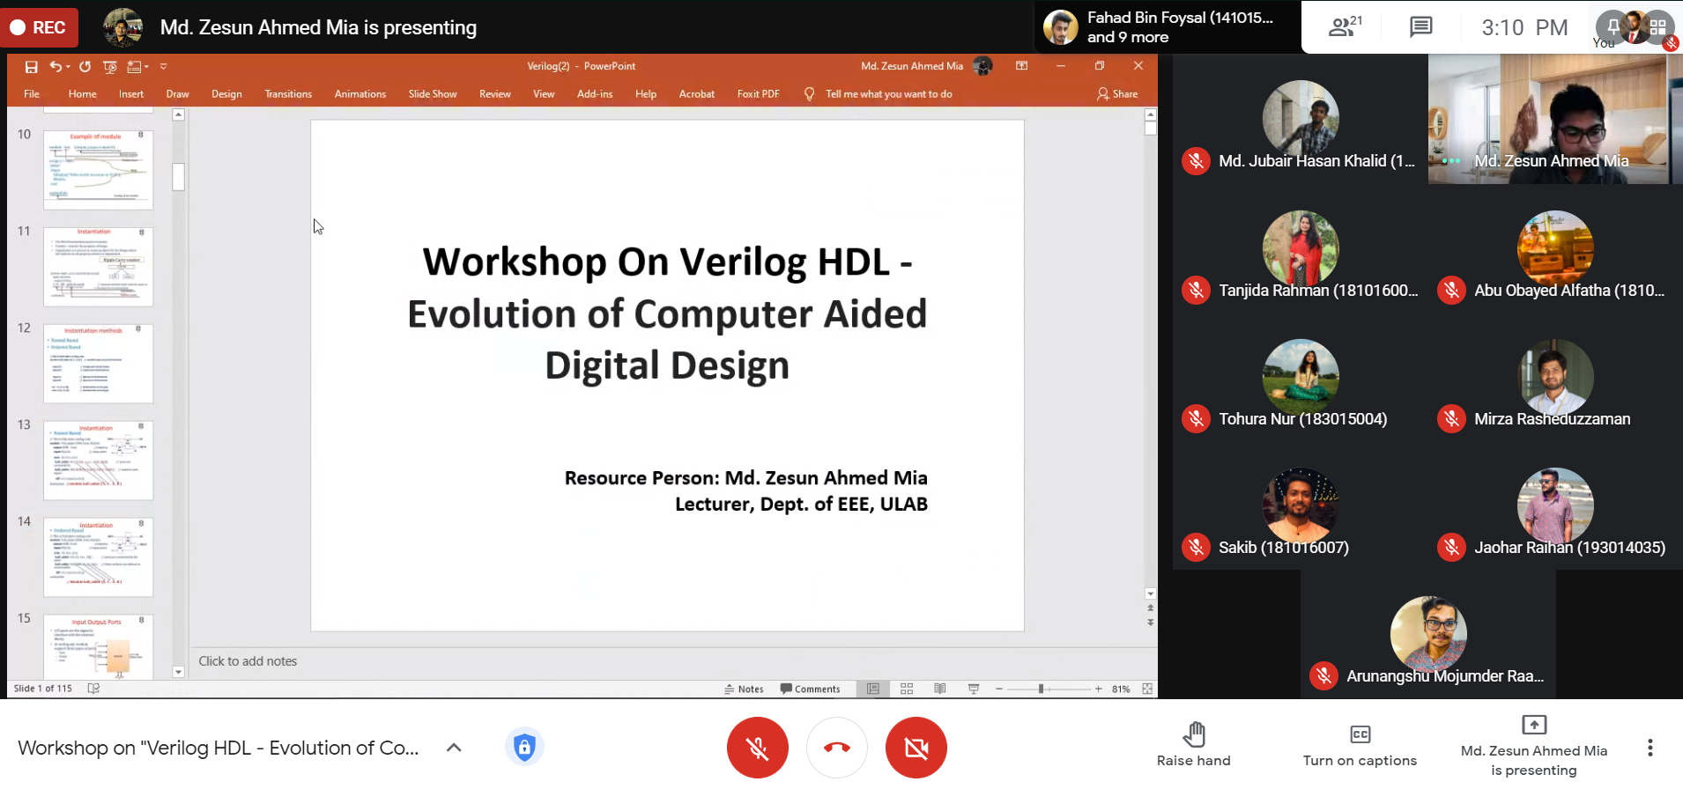Viewport: 1683px width, 789px height.
Task: Open Customize Quick Access Toolbar dropdown
Action: (163, 67)
